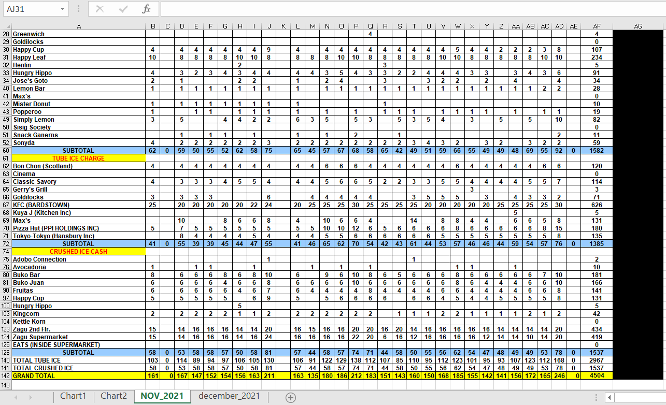Click the EATS (INSIDE SUPERMARKET) cell

(x=78, y=345)
